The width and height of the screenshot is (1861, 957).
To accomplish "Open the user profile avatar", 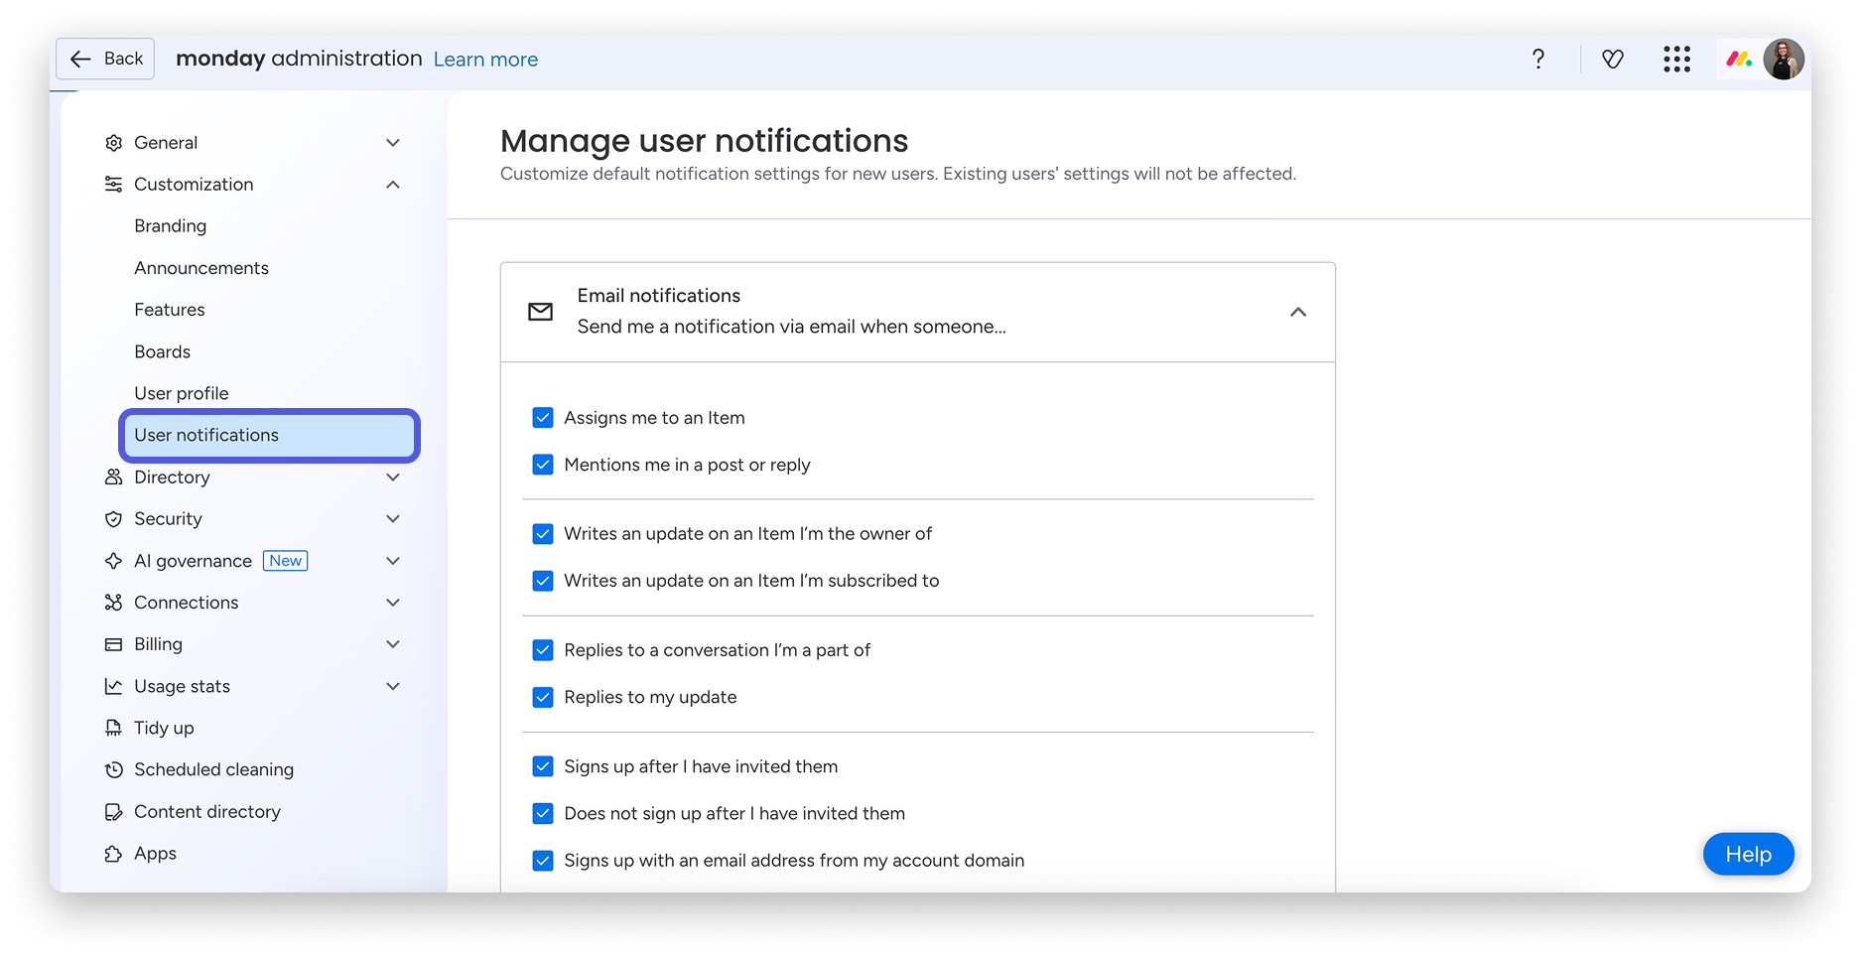I will pyautogui.click(x=1784, y=59).
